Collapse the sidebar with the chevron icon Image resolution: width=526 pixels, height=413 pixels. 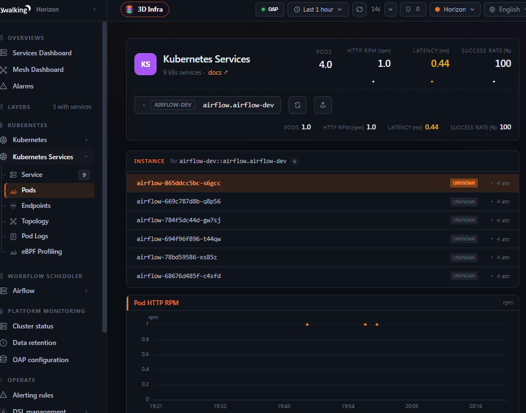[x=95, y=9]
